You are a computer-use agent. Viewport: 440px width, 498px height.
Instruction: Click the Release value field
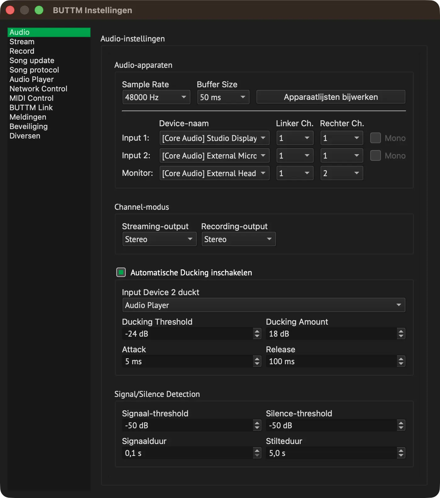click(x=331, y=361)
